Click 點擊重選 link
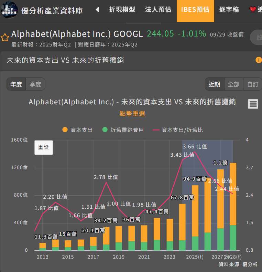Viewport: 262px width, 272px height. pyautogui.click(x=132, y=114)
